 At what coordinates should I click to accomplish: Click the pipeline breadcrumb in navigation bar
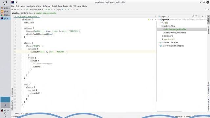(x=16, y=13)
